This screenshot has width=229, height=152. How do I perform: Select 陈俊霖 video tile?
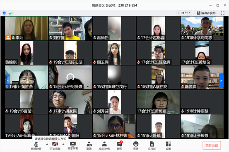[202, 77]
